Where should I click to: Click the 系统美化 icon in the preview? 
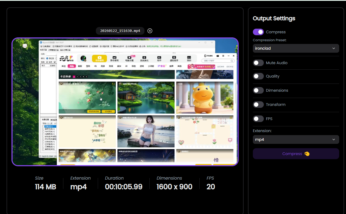[144, 58]
